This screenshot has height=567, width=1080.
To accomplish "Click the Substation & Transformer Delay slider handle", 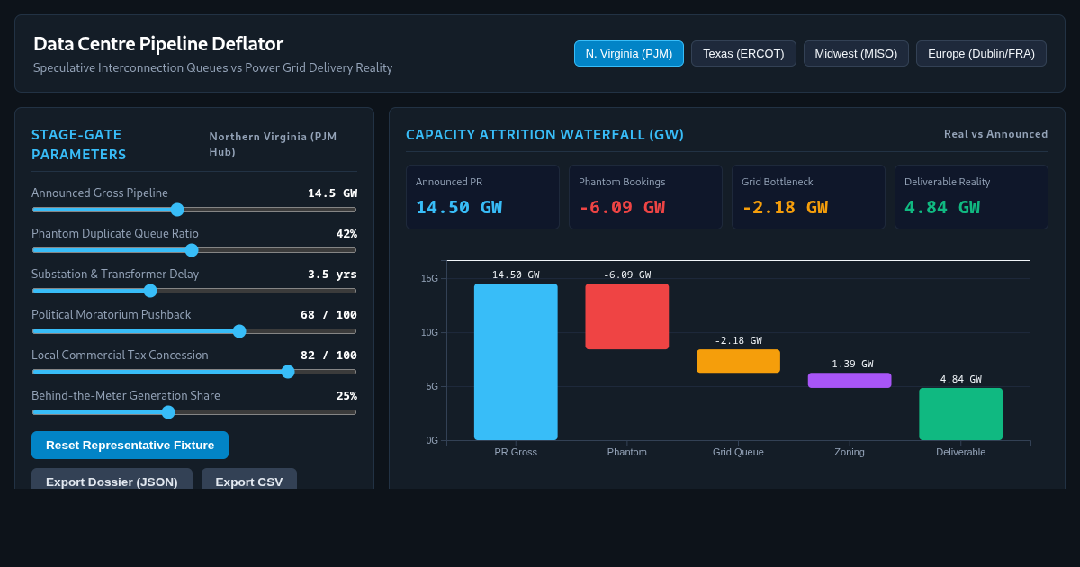I will pyautogui.click(x=150, y=291).
